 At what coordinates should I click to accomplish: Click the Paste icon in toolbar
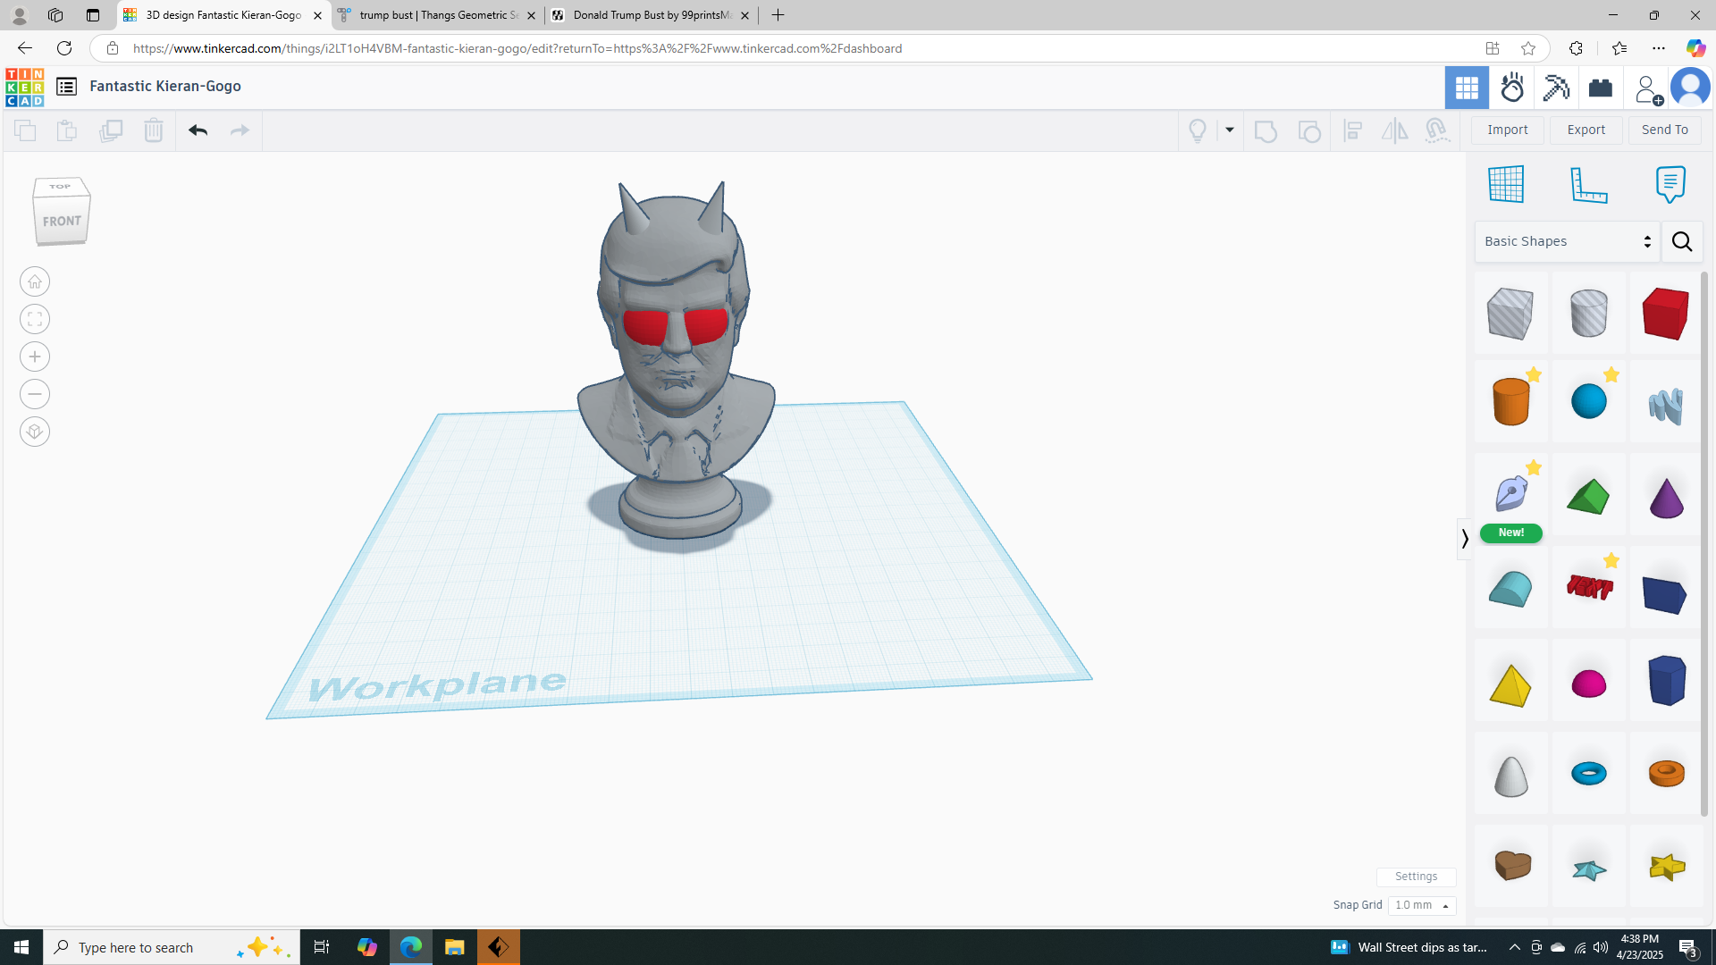(x=67, y=130)
